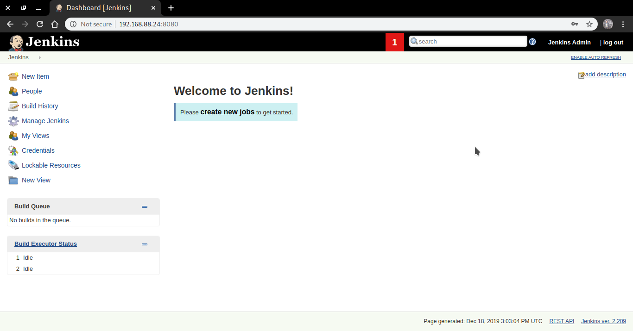Click ENABLE AUTO REFRESH link

596,57
